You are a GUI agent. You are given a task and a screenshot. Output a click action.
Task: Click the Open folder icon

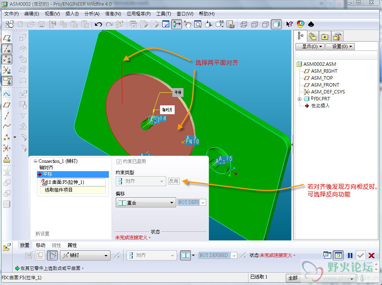pos(31,24)
